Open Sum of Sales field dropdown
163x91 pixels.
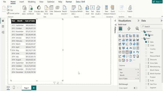[x=136, y=79]
